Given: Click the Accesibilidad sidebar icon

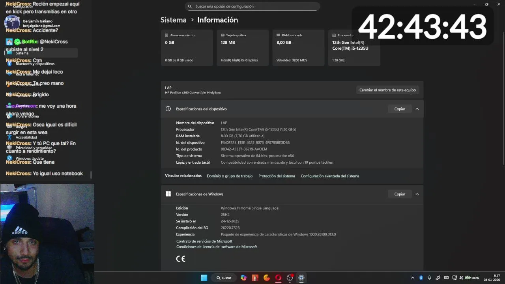Looking at the screenshot, I should tap(9, 137).
